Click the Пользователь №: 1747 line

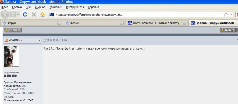tap(18, 100)
